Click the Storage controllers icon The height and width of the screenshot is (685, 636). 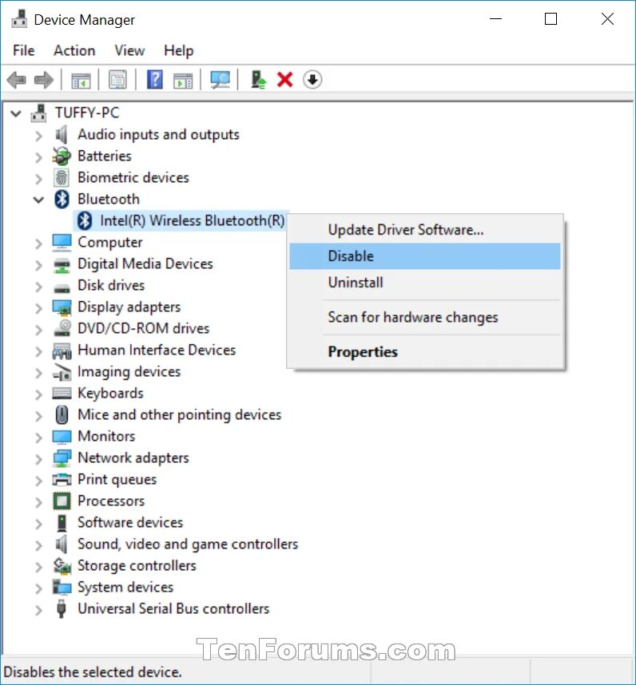pyautogui.click(x=62, y=566)
